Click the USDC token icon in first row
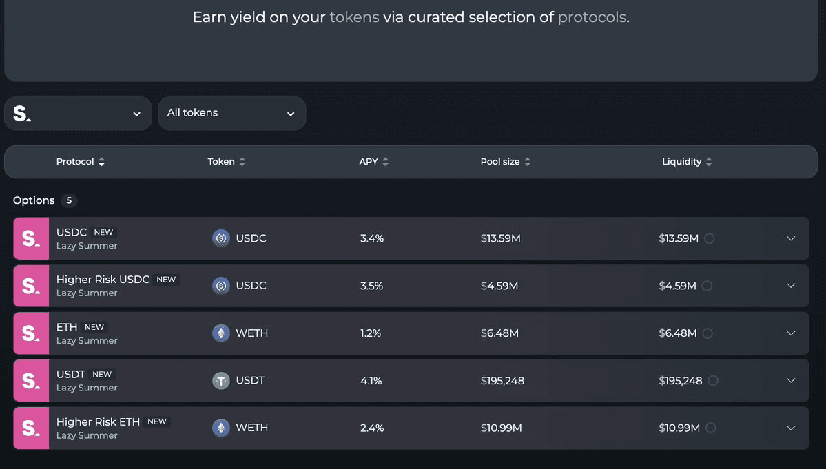826x469 pixels. pyautogui.click(x=220, y=238)
